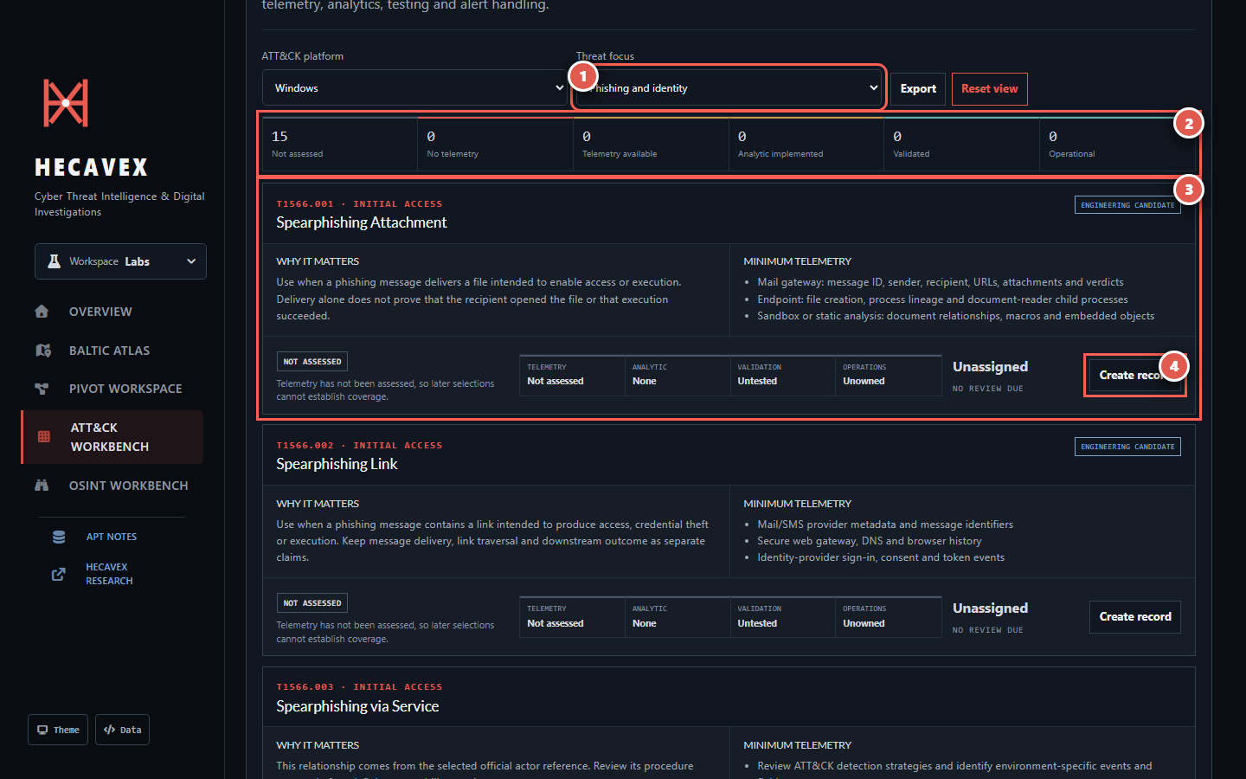
Task: Open APT Notes link
Action: 112,537
